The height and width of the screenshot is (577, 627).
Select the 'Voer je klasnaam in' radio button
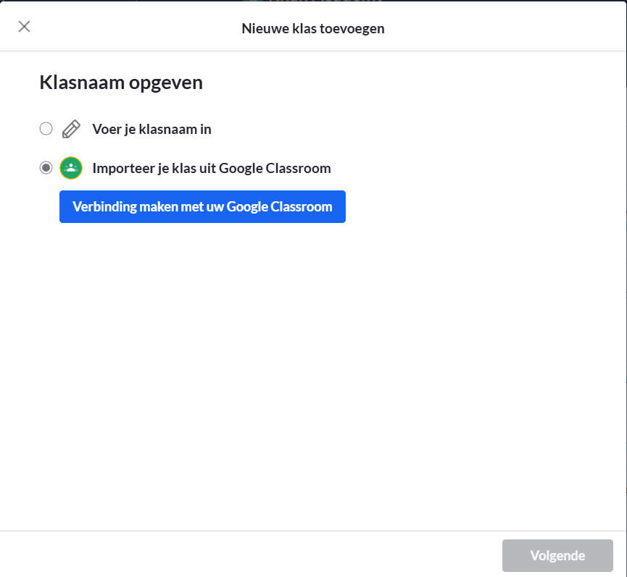46,129
